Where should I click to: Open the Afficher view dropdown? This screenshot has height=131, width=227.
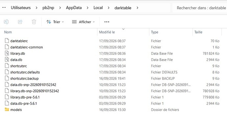pos(83,22)
